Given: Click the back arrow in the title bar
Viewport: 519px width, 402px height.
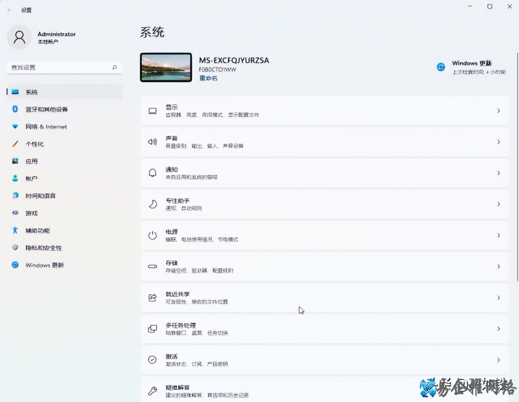Looking at the screenshot, I should click(x=9, y=10).
